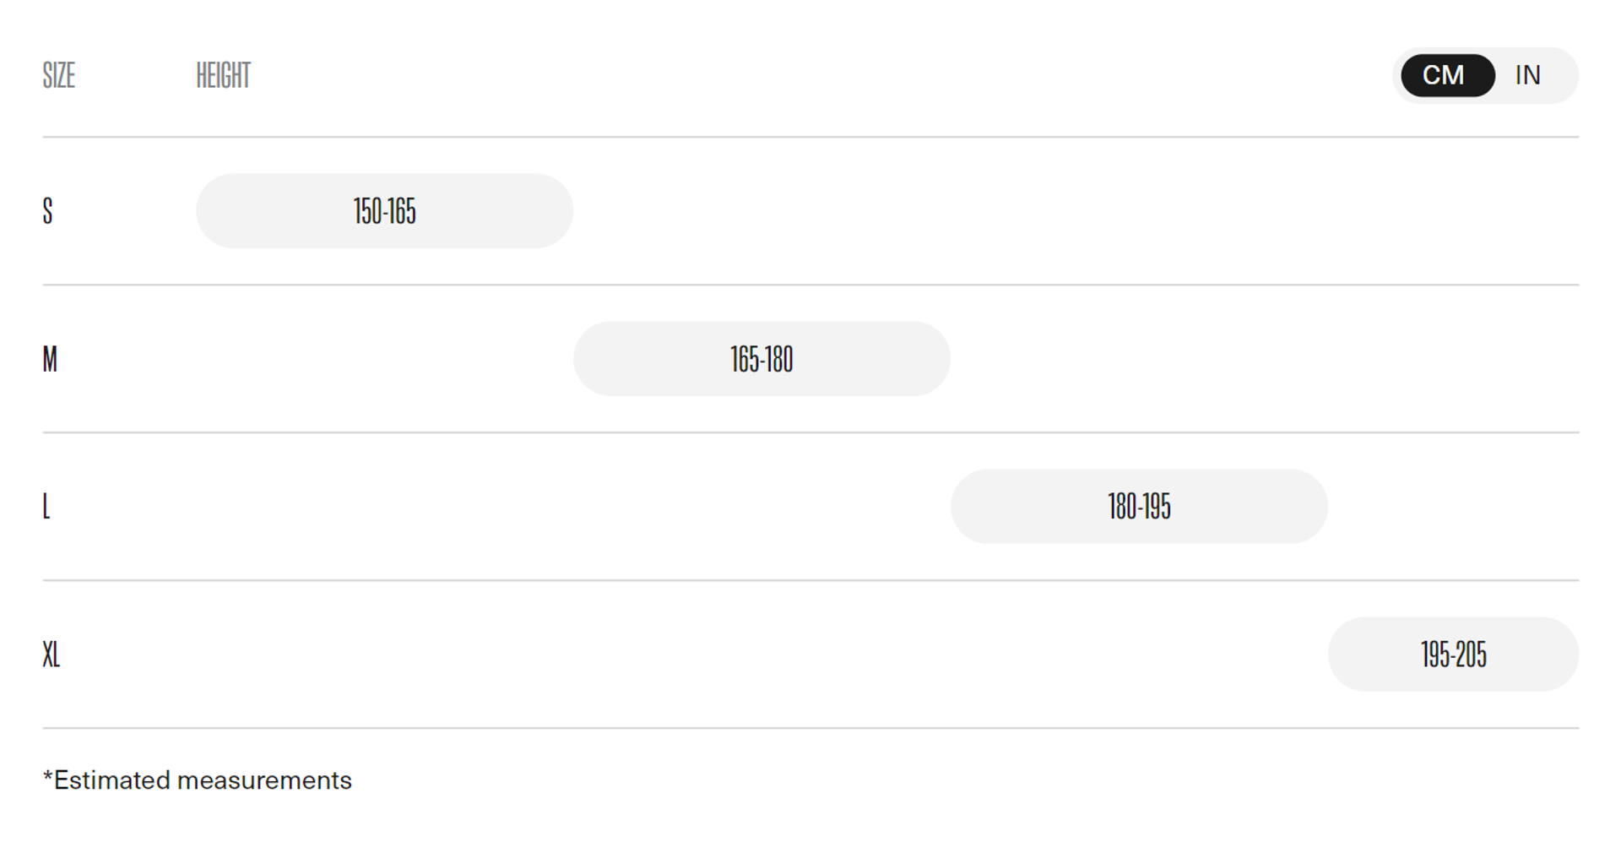Click the M size label
This screenshot has height=853, width=1621.
(x=51, y=359)
